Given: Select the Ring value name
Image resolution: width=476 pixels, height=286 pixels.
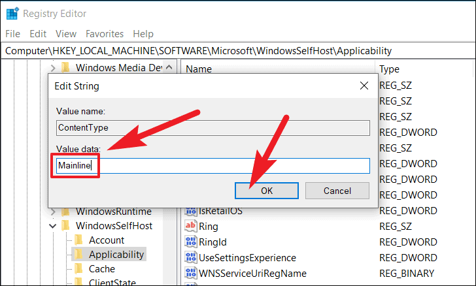Looking at the screenshot, I should pyautogui.click(x=208, y=227).
